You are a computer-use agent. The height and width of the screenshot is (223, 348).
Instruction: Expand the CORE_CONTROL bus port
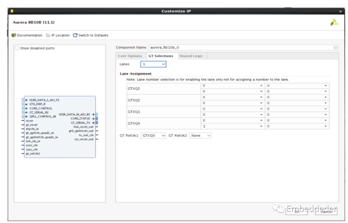[26, 108]
